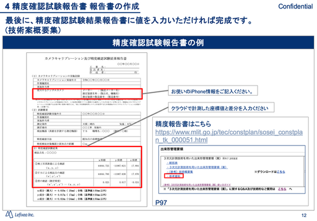The height and width of the screenshot is (221, 317).
Task: Click subtitle text (技術案概要集)
Action: click(x=33, y=31)
